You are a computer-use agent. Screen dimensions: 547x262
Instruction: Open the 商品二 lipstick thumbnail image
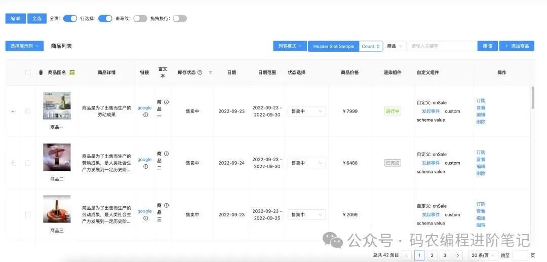click(x=57, y=157)
